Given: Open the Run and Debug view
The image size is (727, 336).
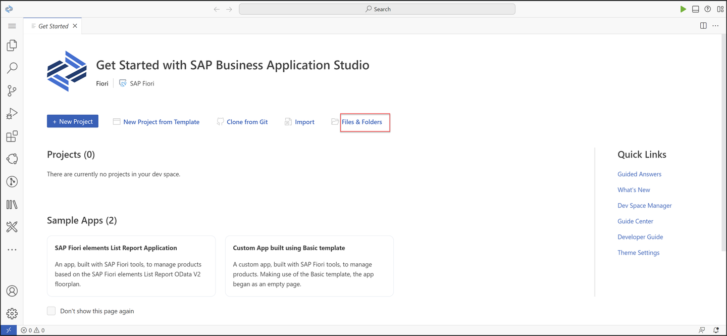Looking at the screenshot, I should tap(12, 114).
